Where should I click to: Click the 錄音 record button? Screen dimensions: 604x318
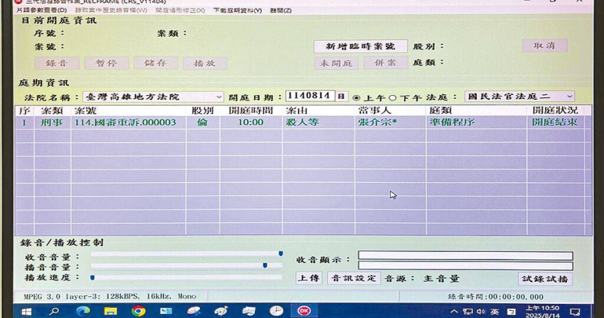[57, 63]
